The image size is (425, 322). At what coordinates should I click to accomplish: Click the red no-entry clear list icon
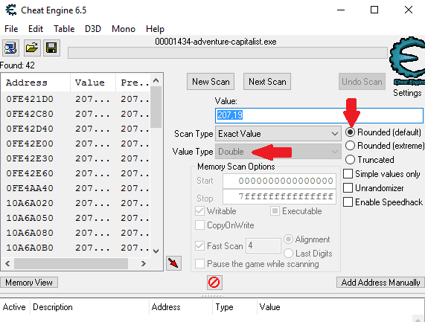[x=214, y=283]
